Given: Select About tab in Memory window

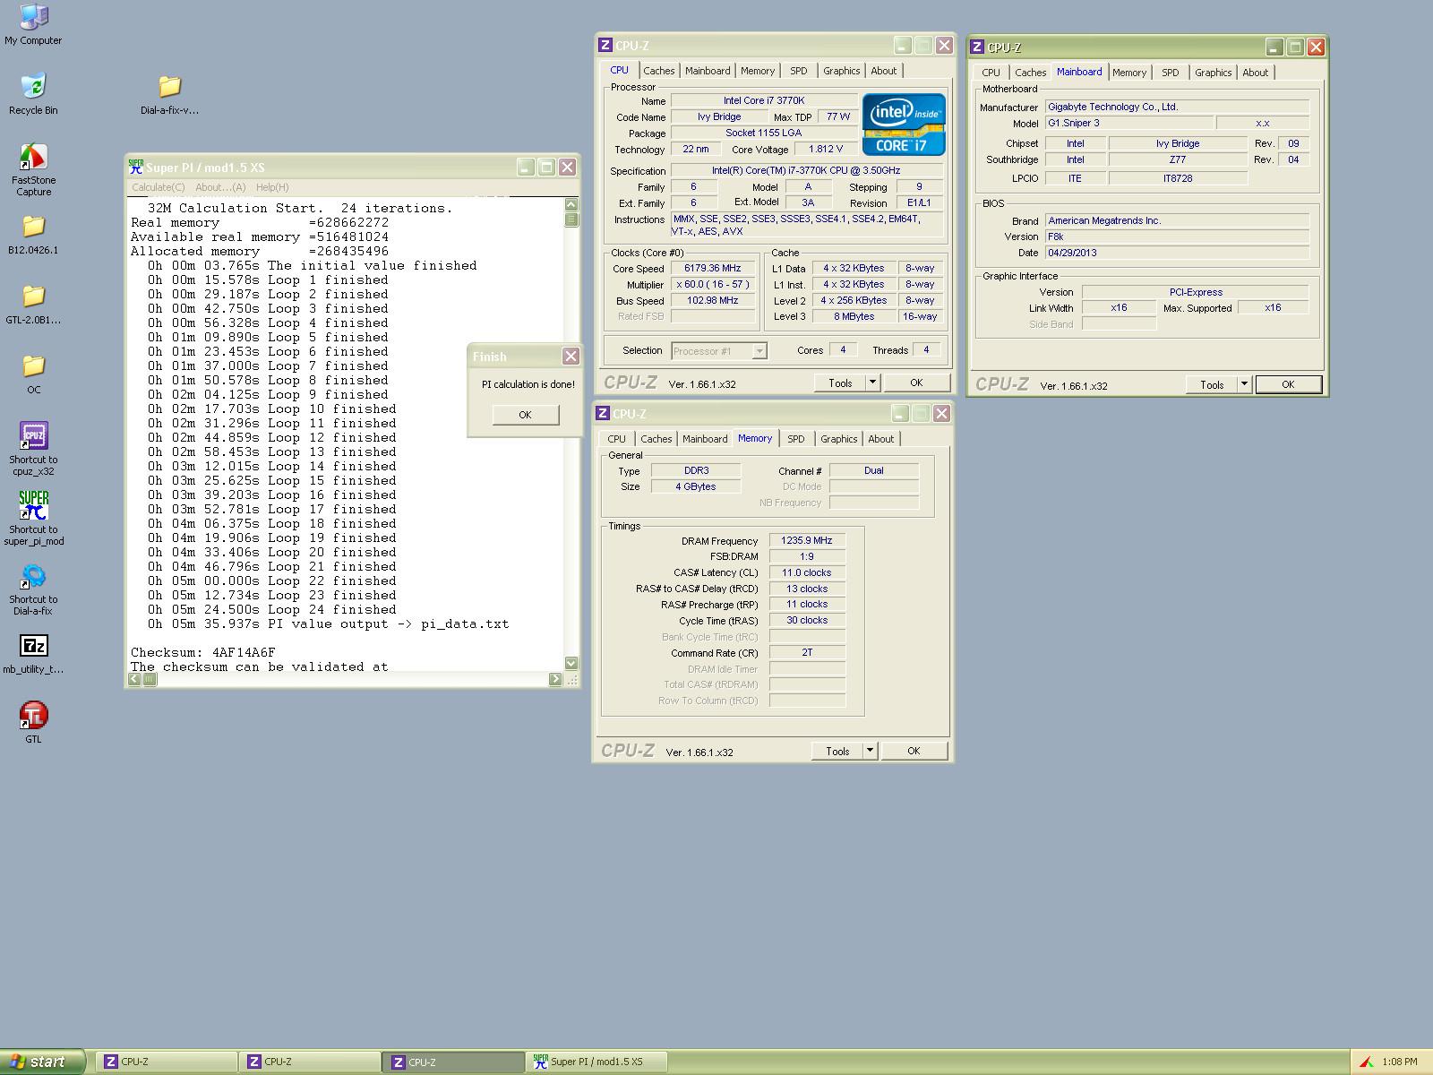Looking at the screenshot, I should click(881, 439).
